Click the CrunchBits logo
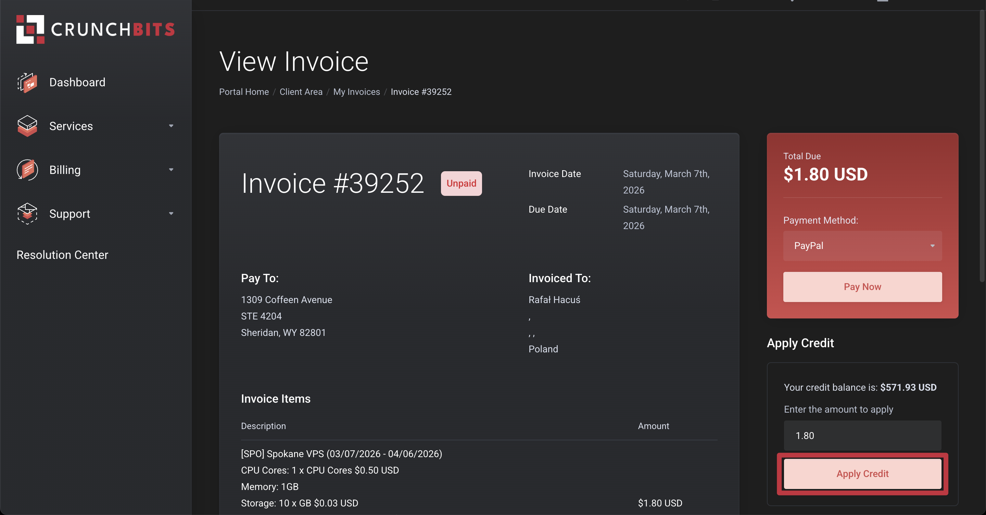986x515 pixels. click(x=95, y=29)
